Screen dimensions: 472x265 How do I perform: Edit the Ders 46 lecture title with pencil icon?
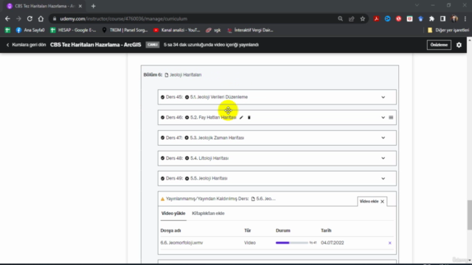point(241,118)
